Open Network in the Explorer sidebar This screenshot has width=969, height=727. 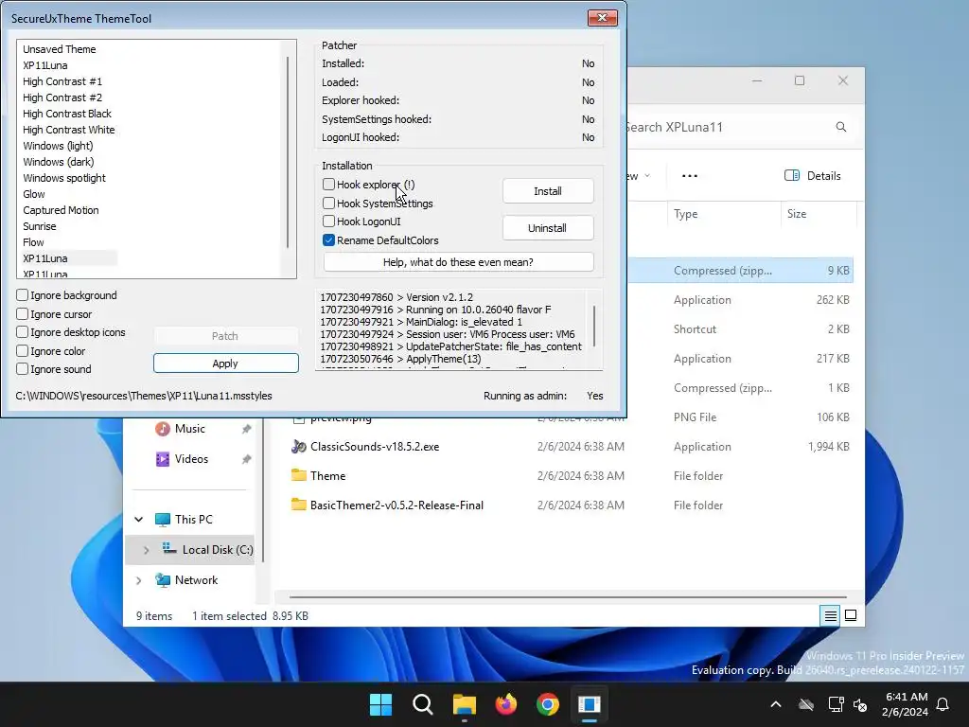196,580
